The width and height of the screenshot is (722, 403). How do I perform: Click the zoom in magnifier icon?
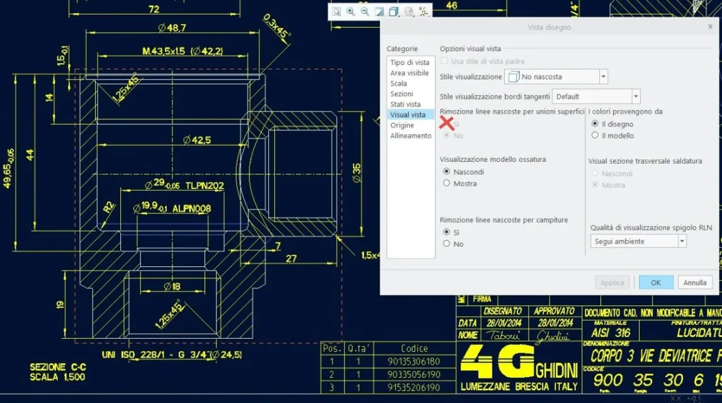pos(351,11)
